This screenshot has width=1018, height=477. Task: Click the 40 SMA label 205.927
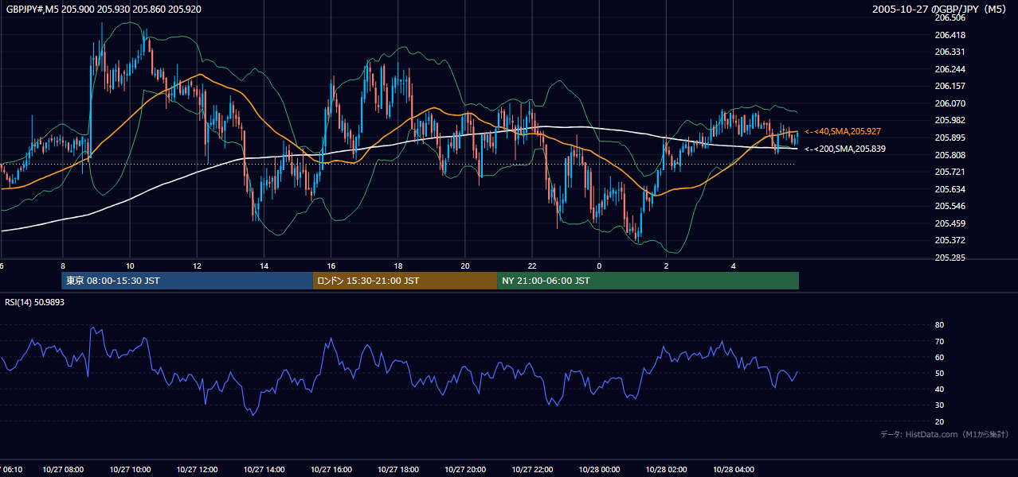844,131
